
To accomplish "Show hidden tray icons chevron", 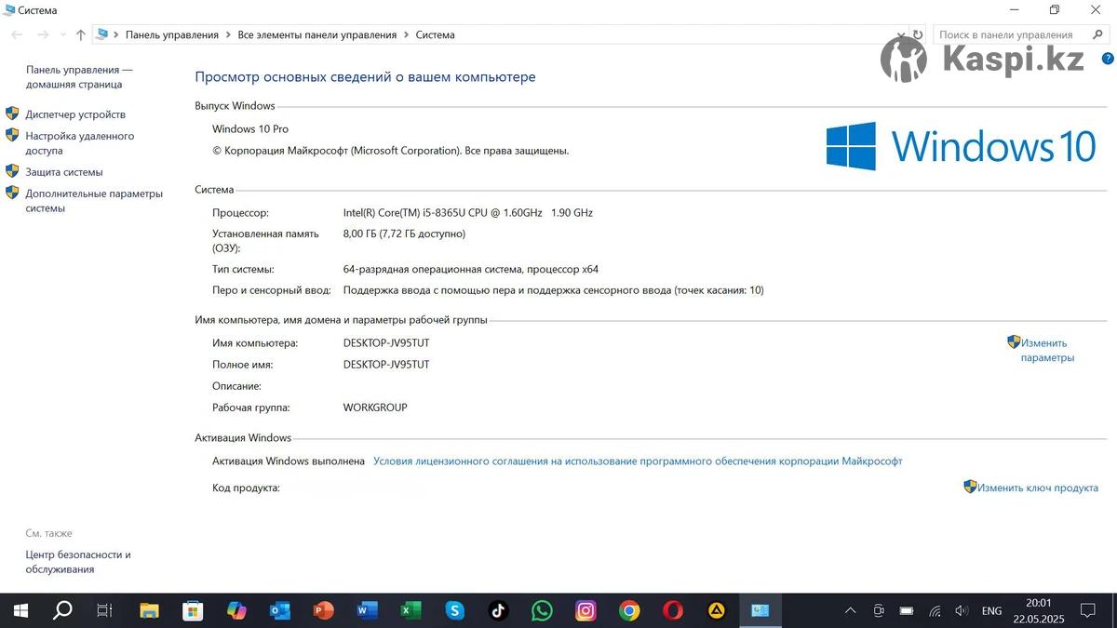I will point(850,611).
